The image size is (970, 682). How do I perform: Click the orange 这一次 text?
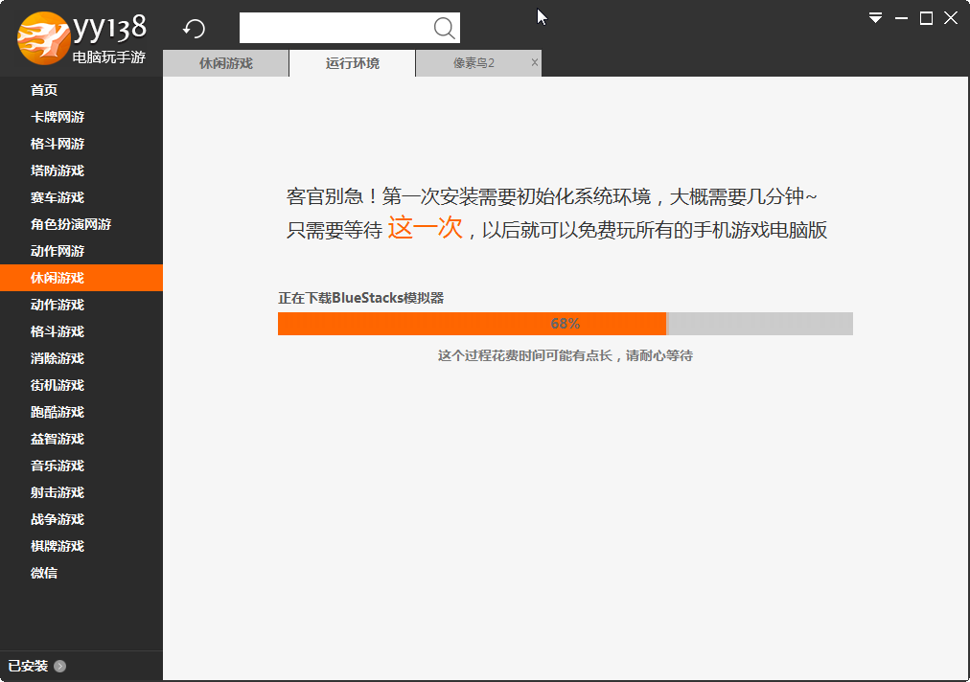(x=426, y=228)
